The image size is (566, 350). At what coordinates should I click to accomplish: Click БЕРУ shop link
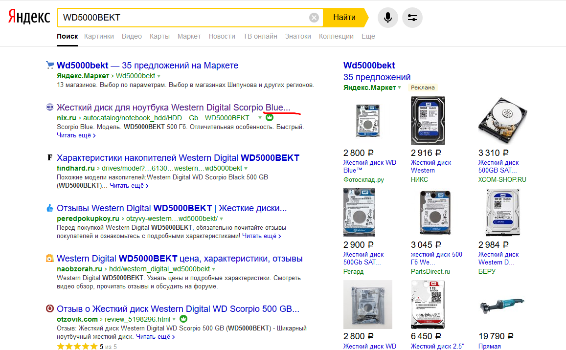[487, 272]
